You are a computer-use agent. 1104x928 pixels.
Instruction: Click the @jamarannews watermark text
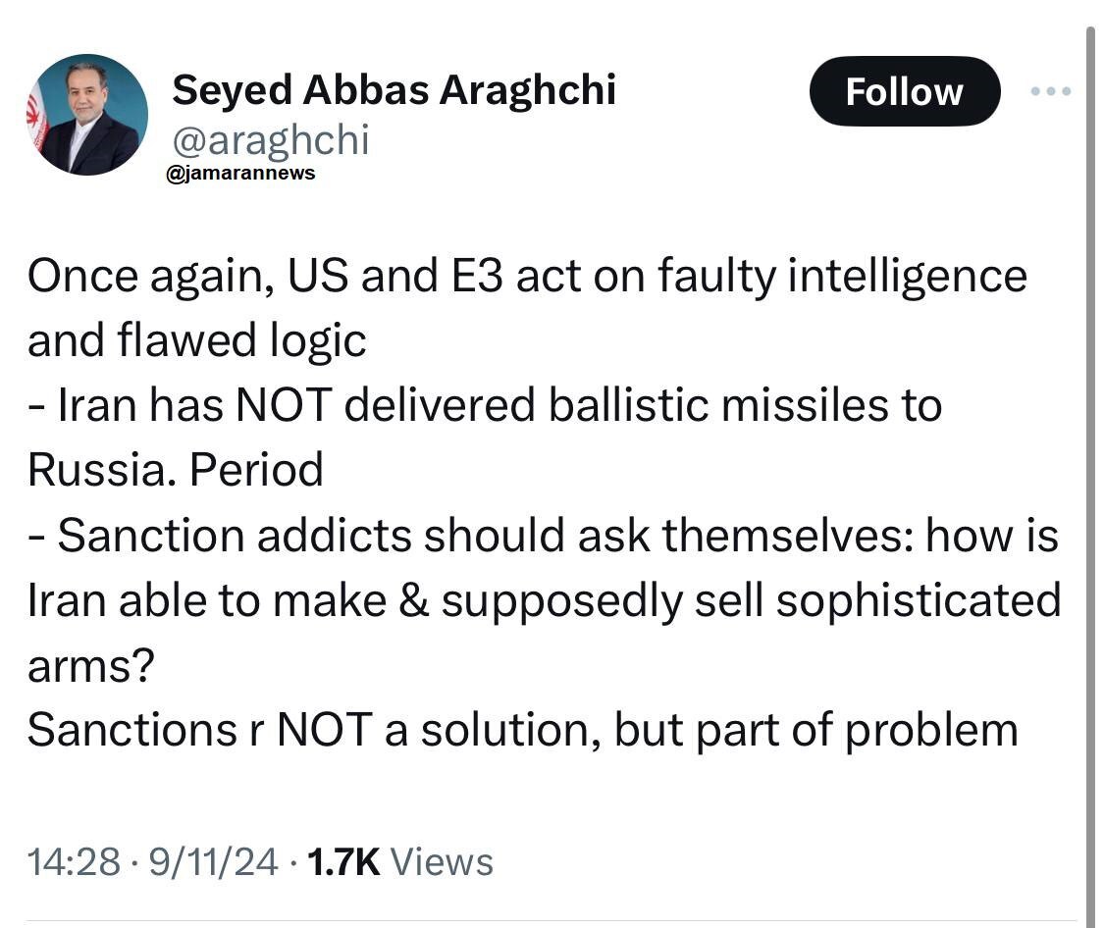point(240,174)
